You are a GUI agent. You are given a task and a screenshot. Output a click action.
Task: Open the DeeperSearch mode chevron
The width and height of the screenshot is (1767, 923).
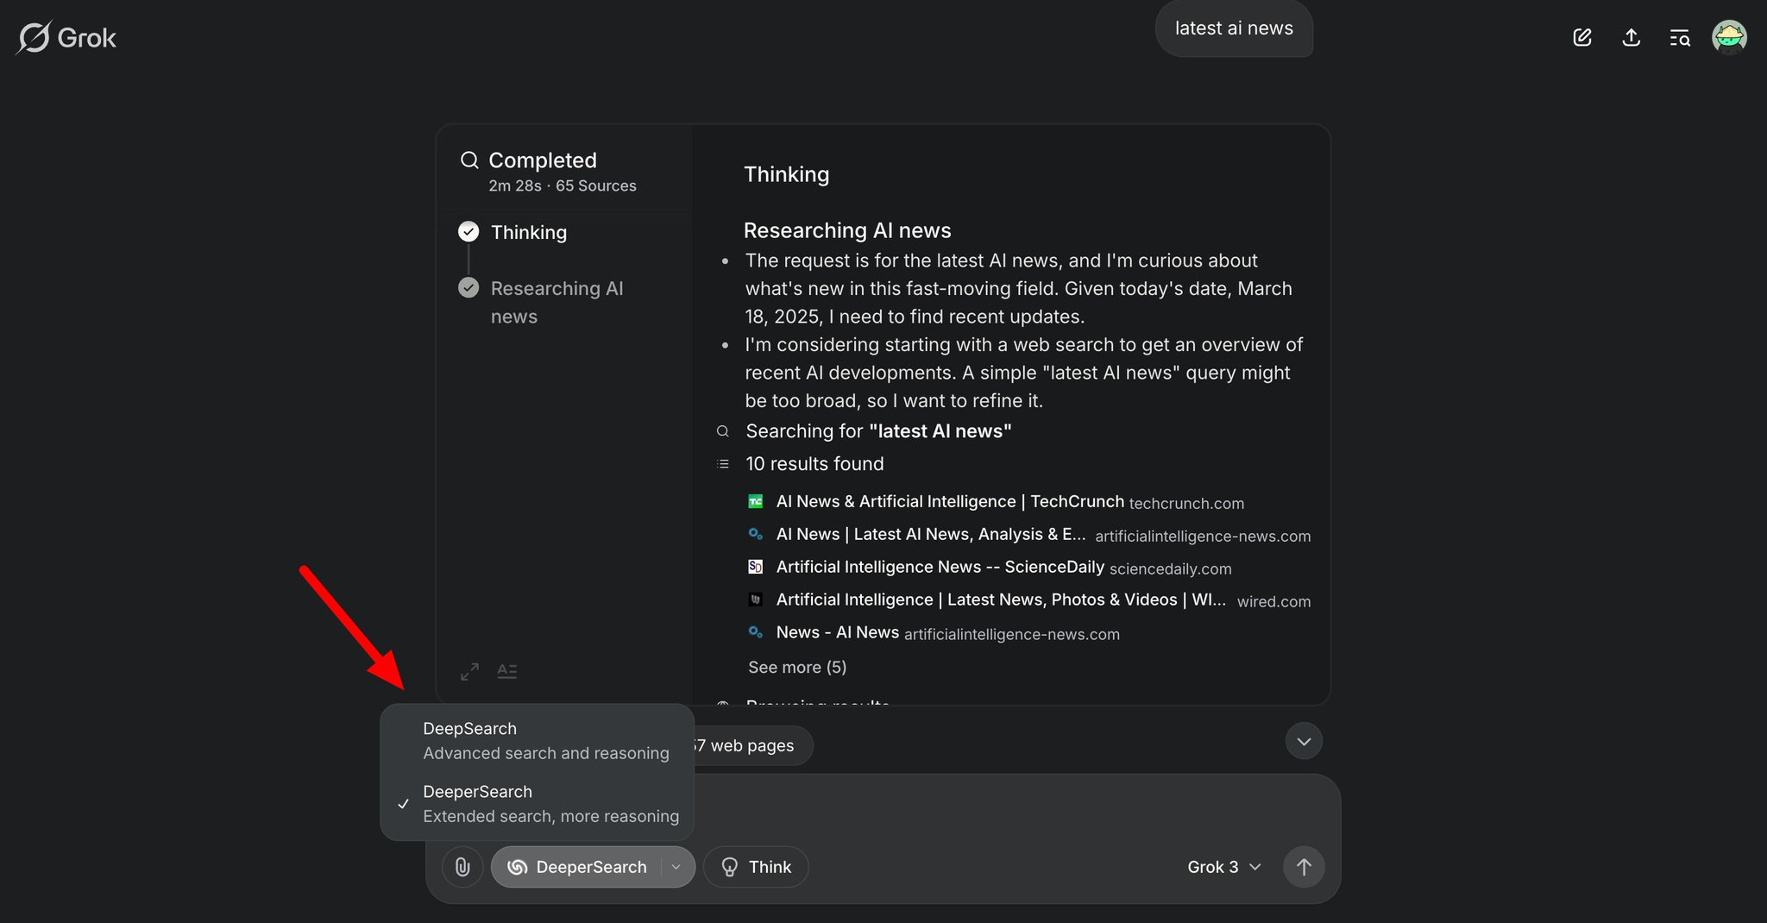(x=676, y=867)
